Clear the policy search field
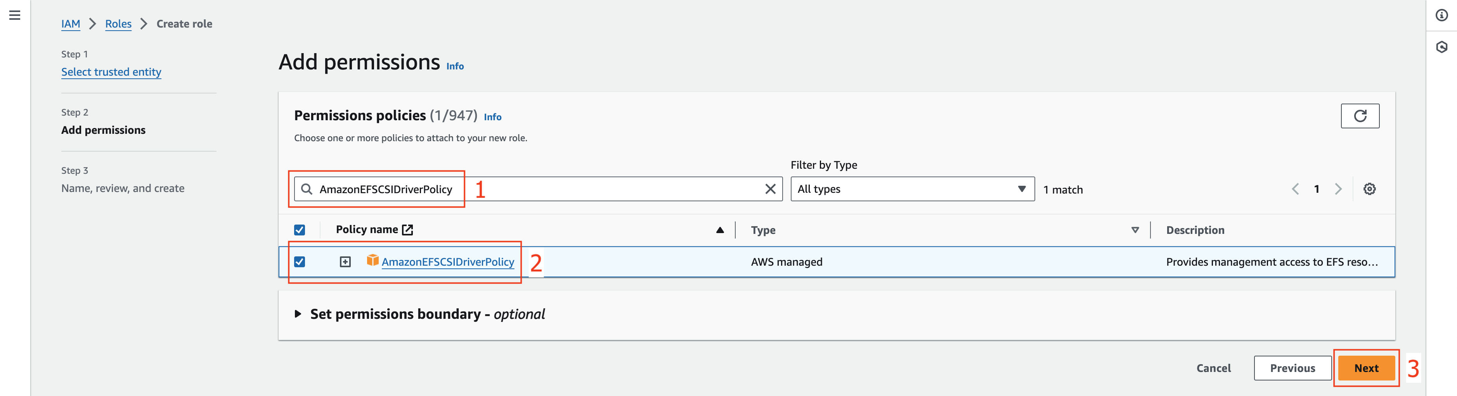 pos(770,189)
